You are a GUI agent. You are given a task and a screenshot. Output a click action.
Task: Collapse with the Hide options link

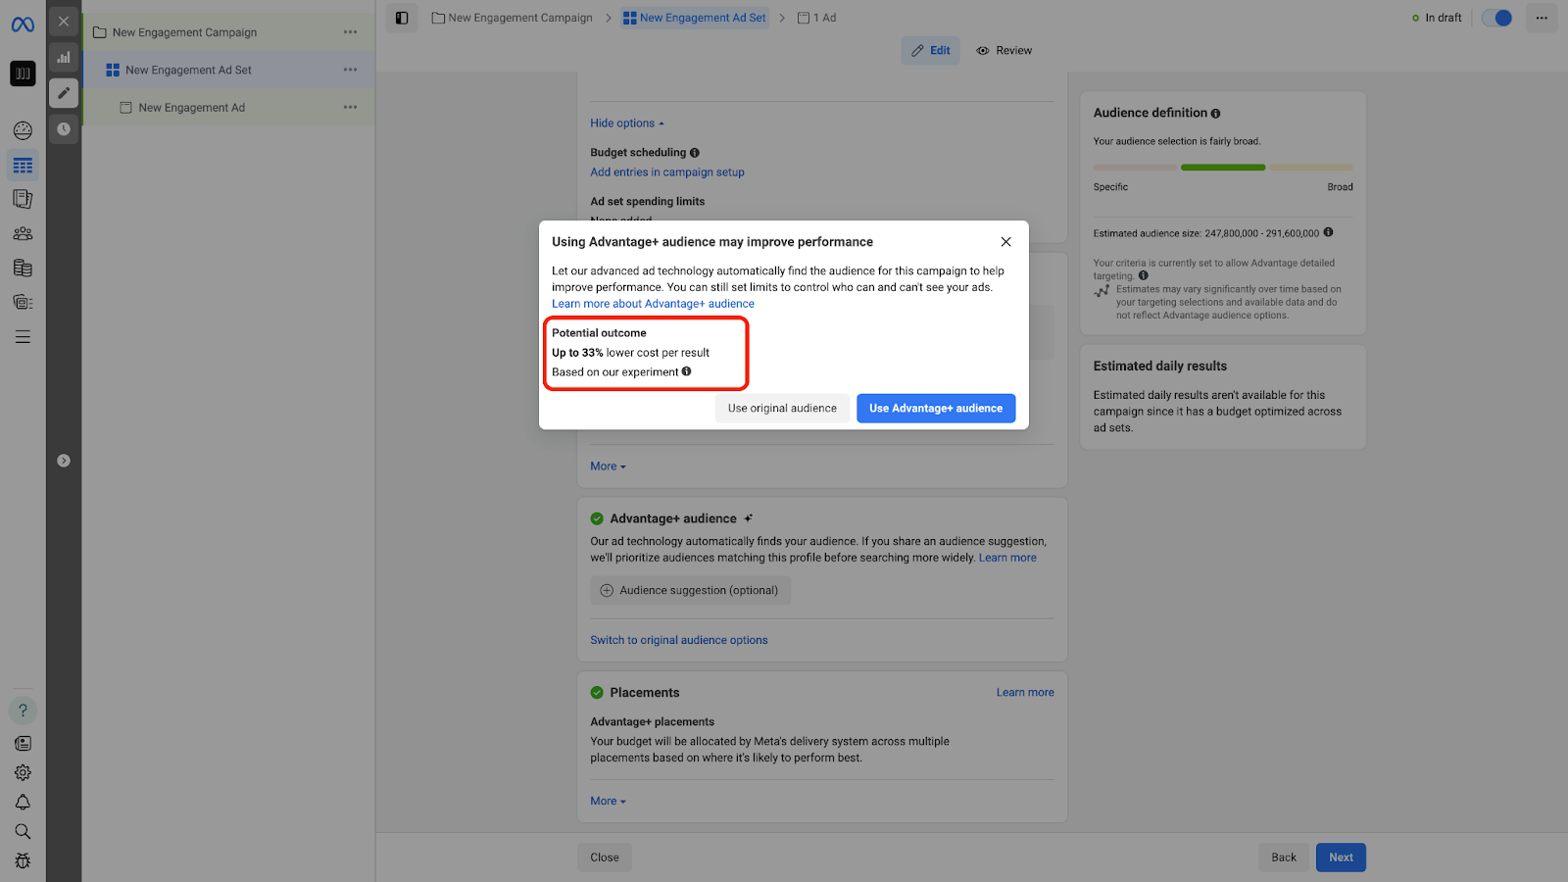click(x=627, y=123)
